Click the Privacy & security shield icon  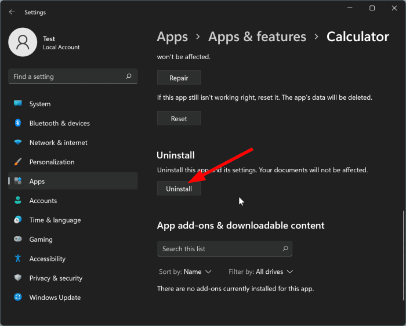(18, 278)
